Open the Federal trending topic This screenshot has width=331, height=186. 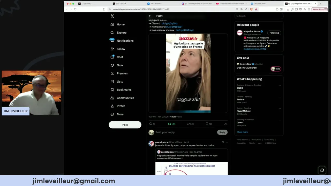[x=240, y=99]
